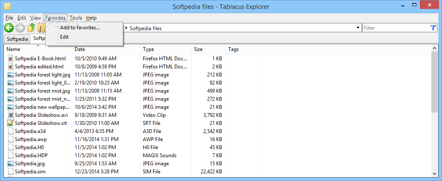Sort files by the Name column header
The image size is (442, 181).
(x=38, y=49)
